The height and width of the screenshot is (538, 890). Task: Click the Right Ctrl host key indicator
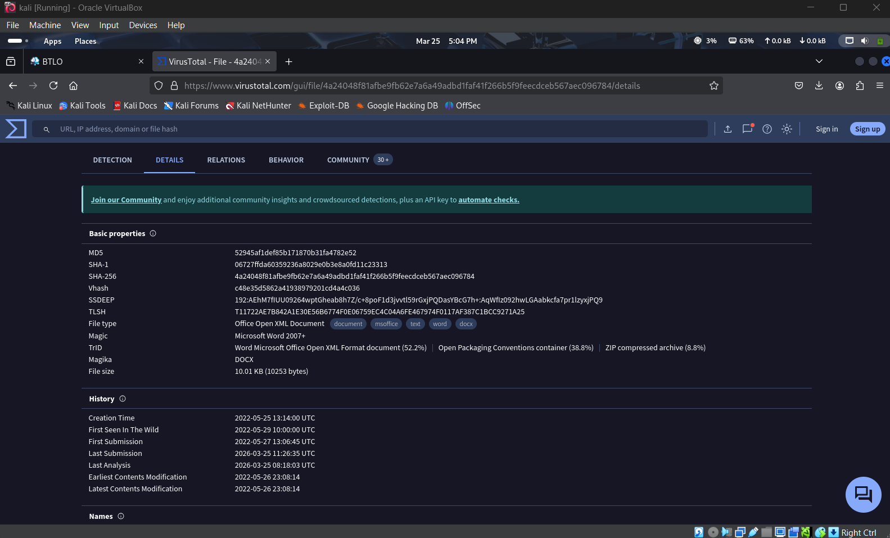859,532
